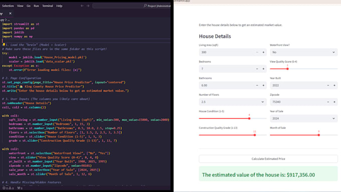
Task: Open the Terminal menu
Action: tap(48, 6)
